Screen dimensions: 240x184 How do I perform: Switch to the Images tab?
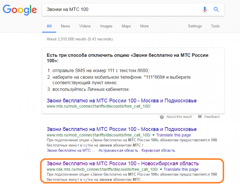click(x=106, y=26)
